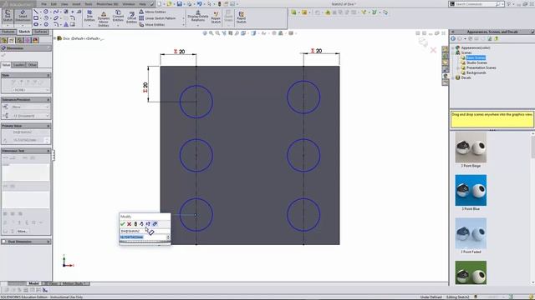This screenshot has height=300, width=535.
Task: Switch to the Features tab
Action: (8, 32)
